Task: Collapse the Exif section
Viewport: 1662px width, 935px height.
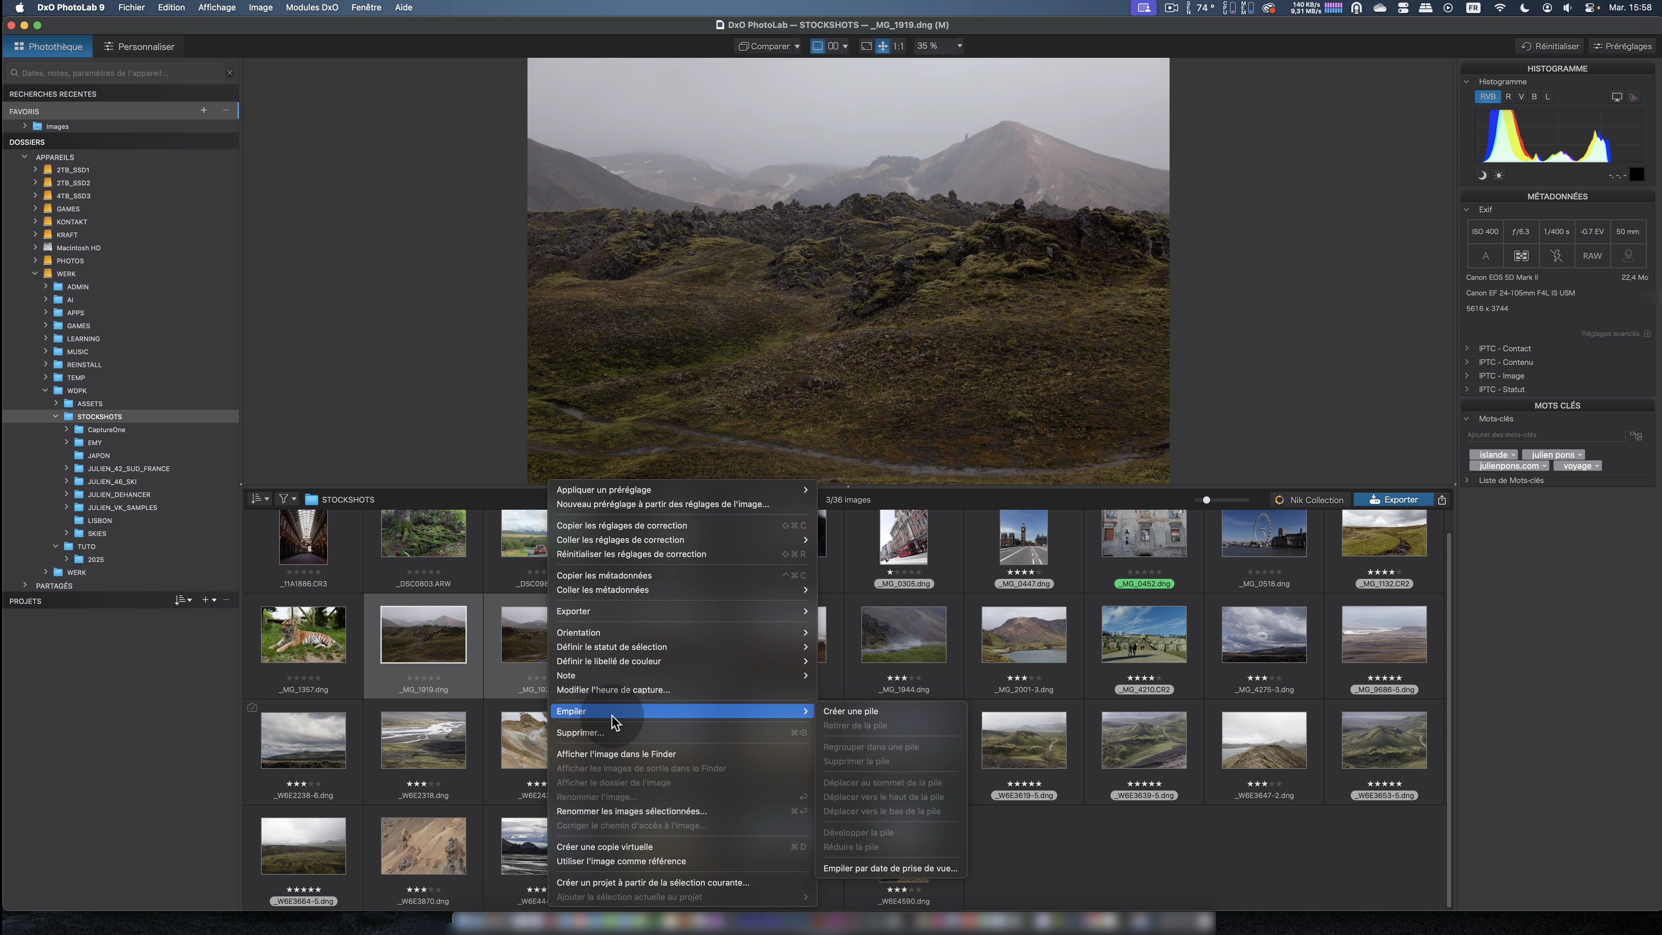Action: (x=1467, y=210)
